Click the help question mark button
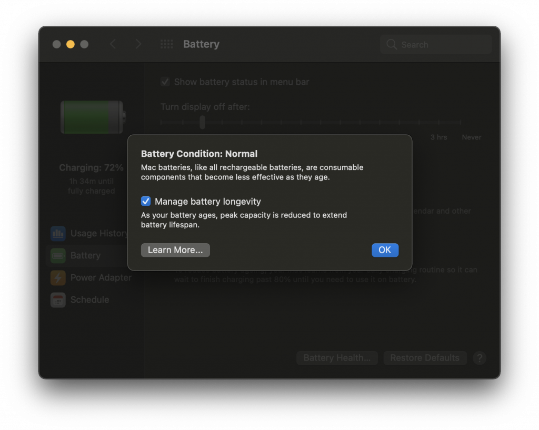Image resolution: width=539 pixels, height=430 pixels. click(x=479, y=358)
